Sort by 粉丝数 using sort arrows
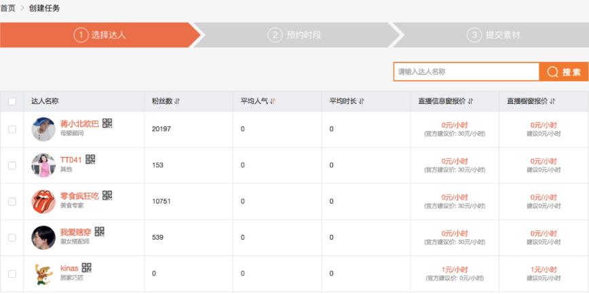The image size is (589, 294). (x=177, y=101)
